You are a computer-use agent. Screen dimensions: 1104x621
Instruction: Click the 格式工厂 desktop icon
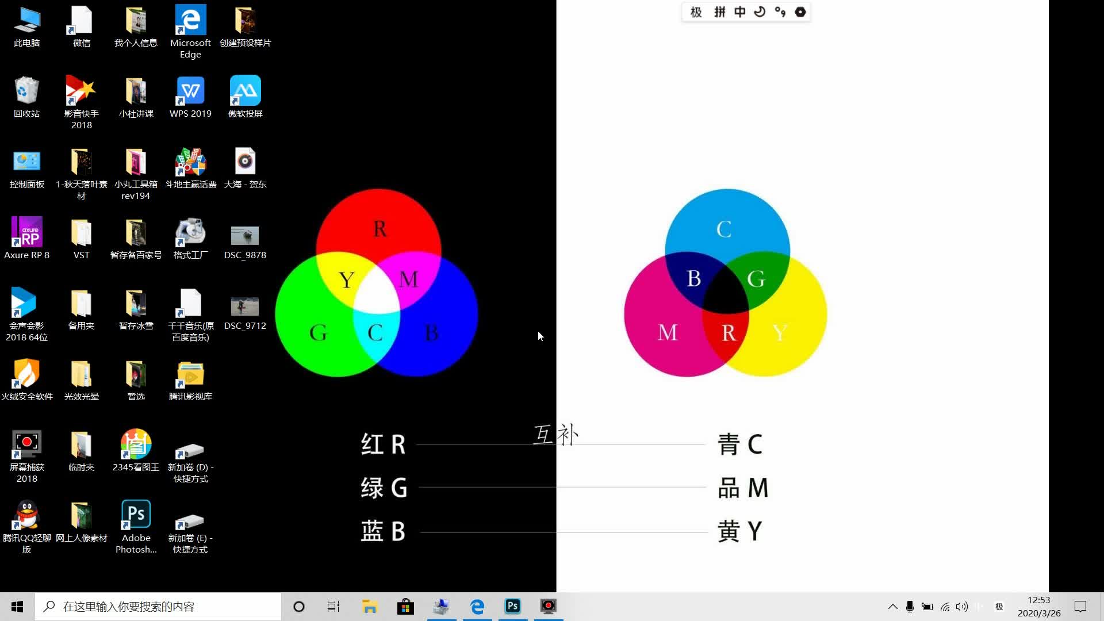190,232
